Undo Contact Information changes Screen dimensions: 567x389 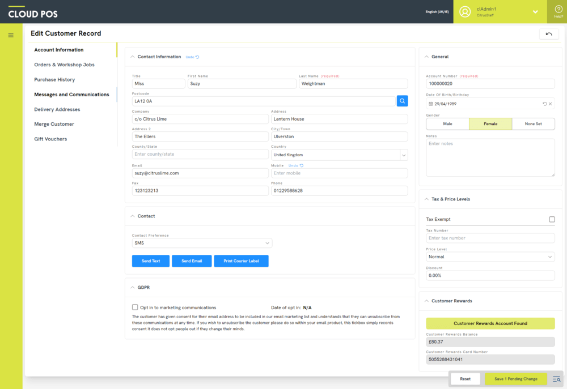192,57
